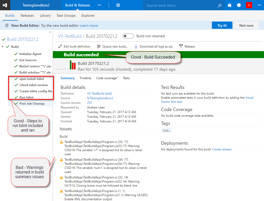The height and width of the screenshot is (201, 264).
Task: Select Run tslint step in tree
Action: 26,97
